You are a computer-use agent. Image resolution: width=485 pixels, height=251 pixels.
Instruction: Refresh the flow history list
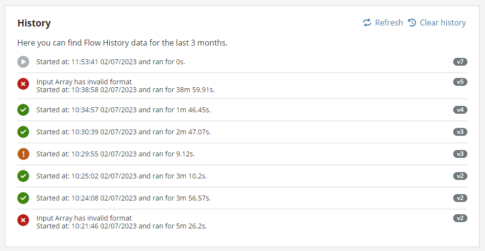383,23
